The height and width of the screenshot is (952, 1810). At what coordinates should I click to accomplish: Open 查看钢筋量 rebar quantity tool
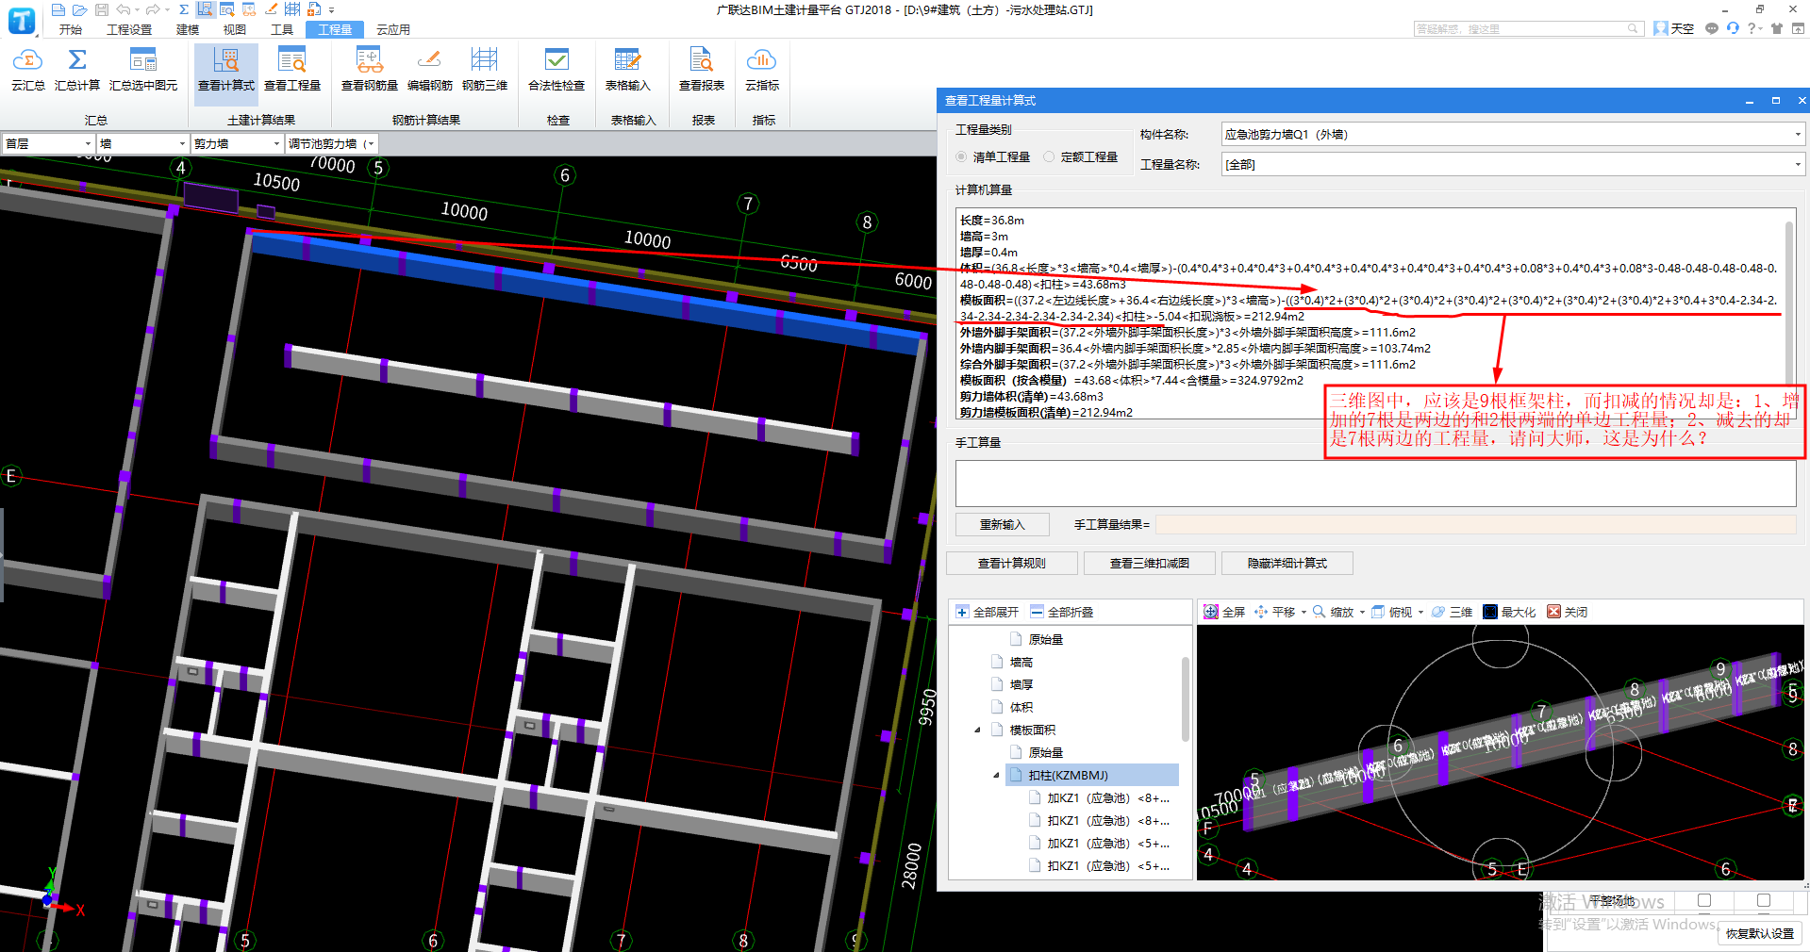[x=370, y=71]
